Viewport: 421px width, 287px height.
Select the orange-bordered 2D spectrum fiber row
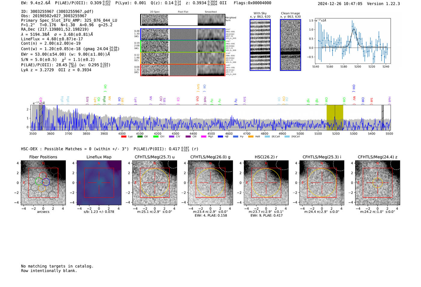[183, 58]
